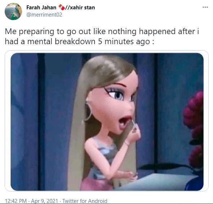Click Farah Jahan's round profile avatar
The image size is (213, 204).
click(x=13, y=11)
